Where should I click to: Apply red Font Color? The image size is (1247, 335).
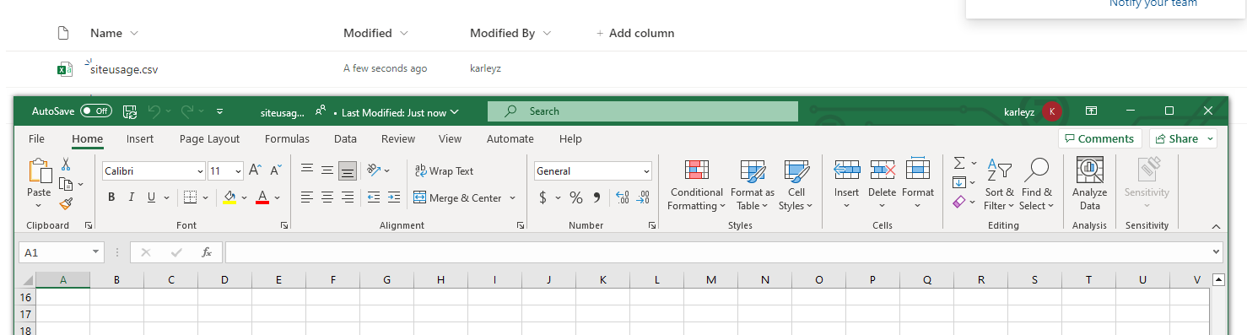[262, 197]
